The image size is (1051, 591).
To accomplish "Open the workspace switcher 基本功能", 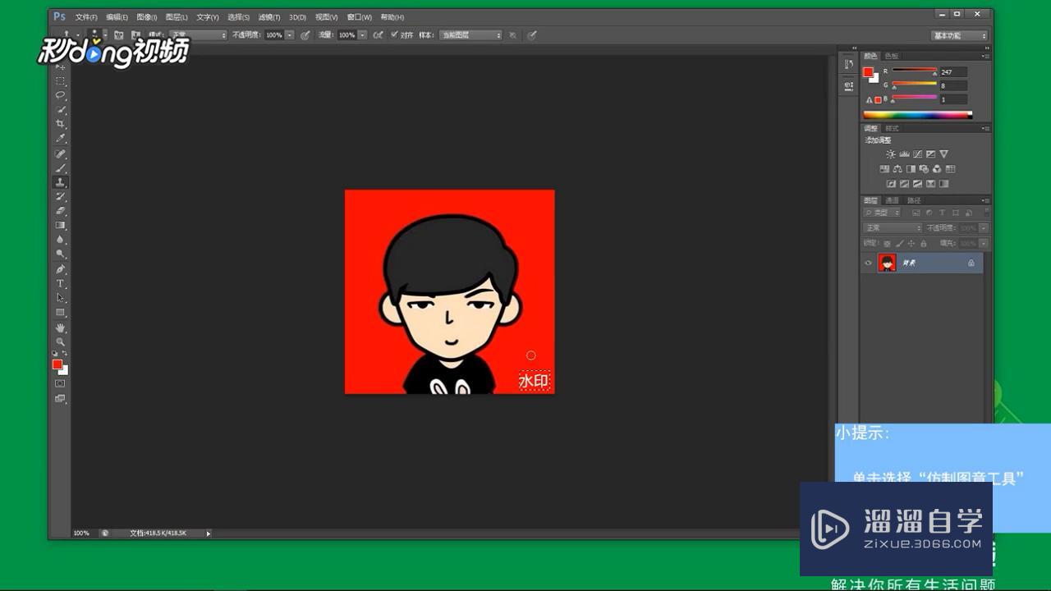I will (x=959, y=35).
